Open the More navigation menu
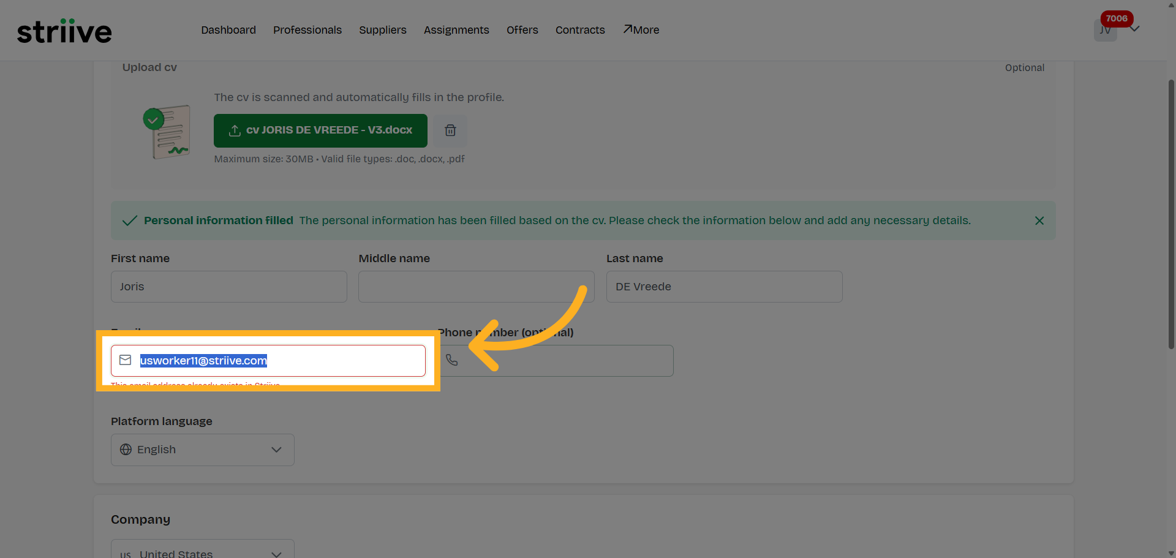This screenshot has height=558, width=1176. 641,29
